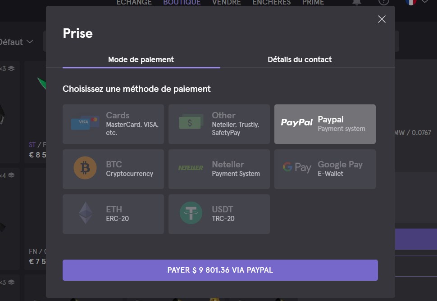Choose the Other payment option
The width and height of the screenshot is (437, 301).
(x=219, y=124)
